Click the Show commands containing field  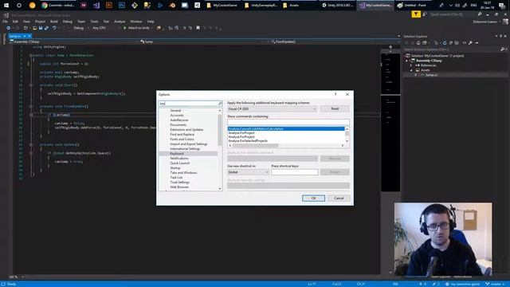point(288,122)
